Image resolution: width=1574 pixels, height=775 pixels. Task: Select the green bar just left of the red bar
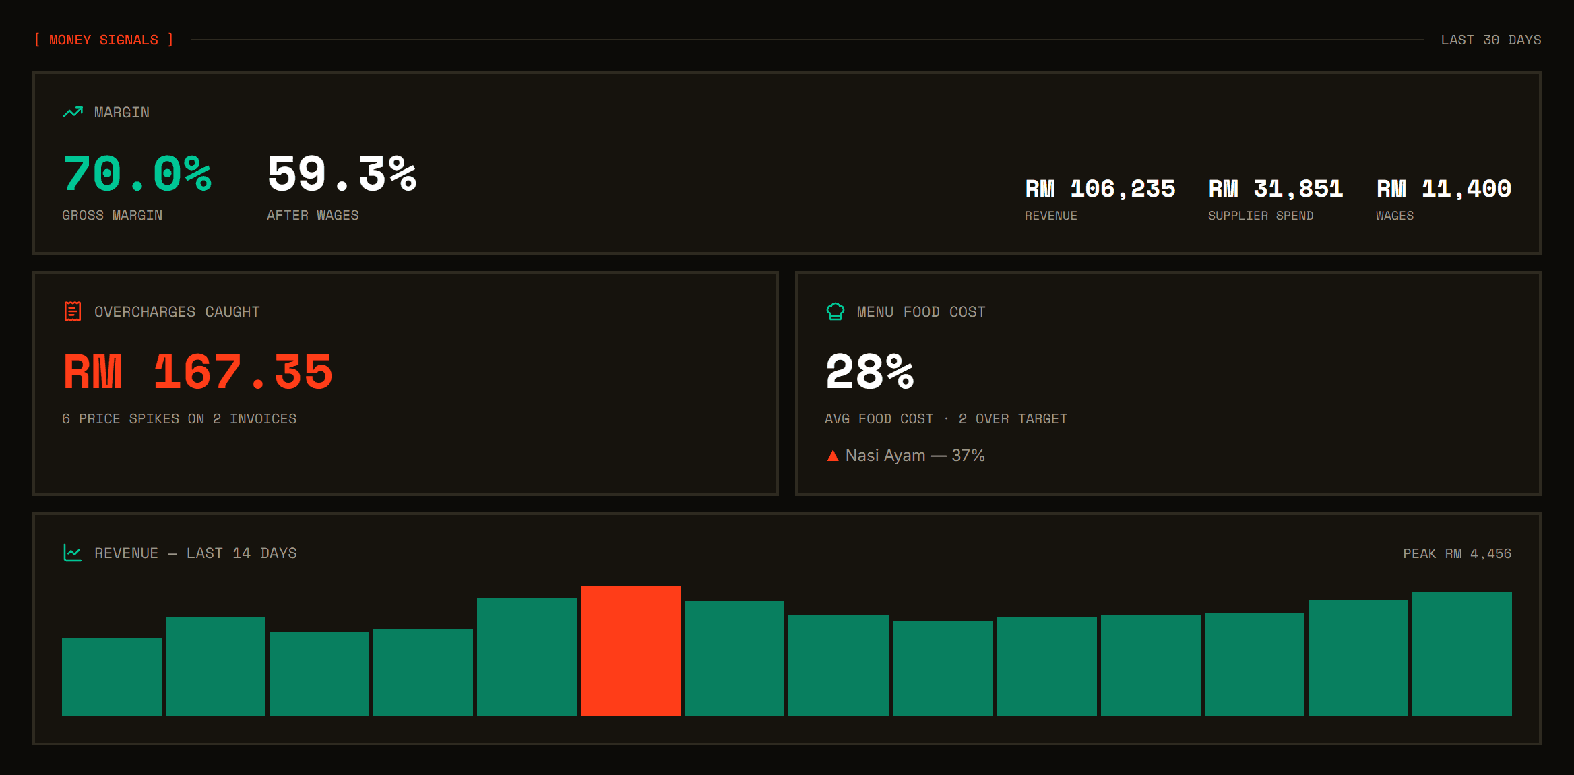point(527,657)
